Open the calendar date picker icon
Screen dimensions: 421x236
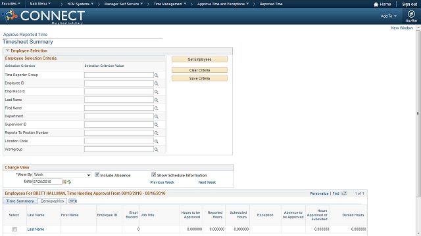tap(64, 182)
